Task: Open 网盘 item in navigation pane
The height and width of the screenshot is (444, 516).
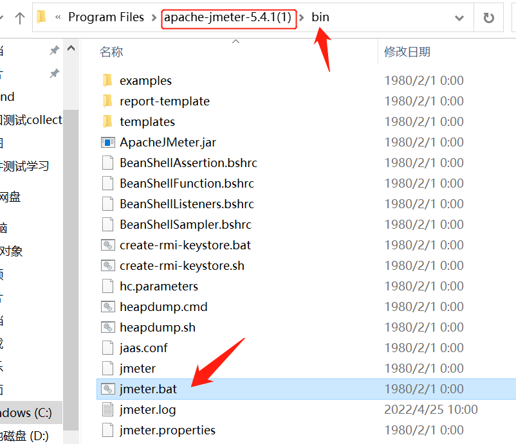Action: [10, 197]
